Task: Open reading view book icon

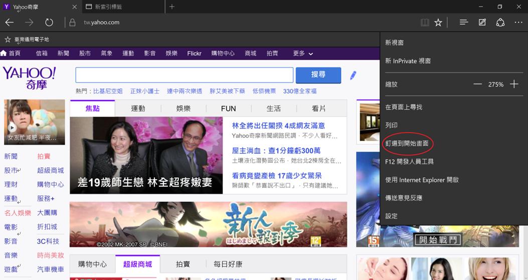Action: 425,23
